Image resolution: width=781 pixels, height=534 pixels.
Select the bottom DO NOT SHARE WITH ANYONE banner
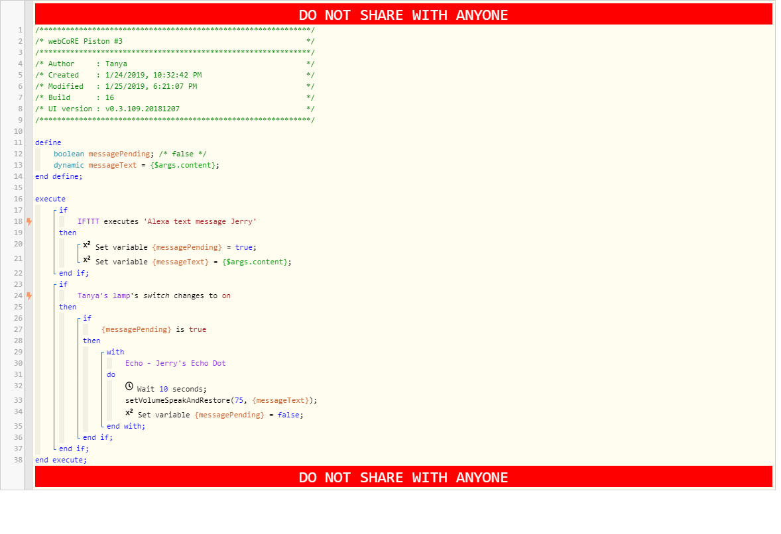pos(404,477)
